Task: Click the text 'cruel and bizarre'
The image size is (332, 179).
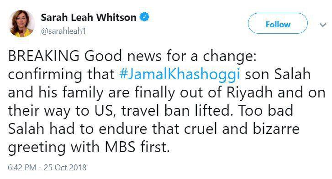Action: point(242,129)
